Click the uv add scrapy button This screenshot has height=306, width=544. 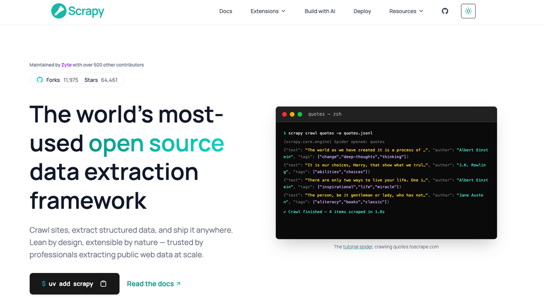click(x=74, y=284)
